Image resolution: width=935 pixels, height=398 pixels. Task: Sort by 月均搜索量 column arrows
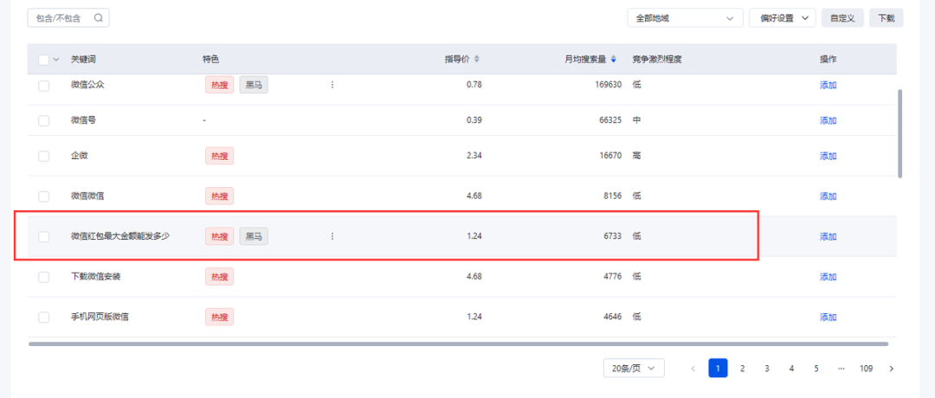614,59
